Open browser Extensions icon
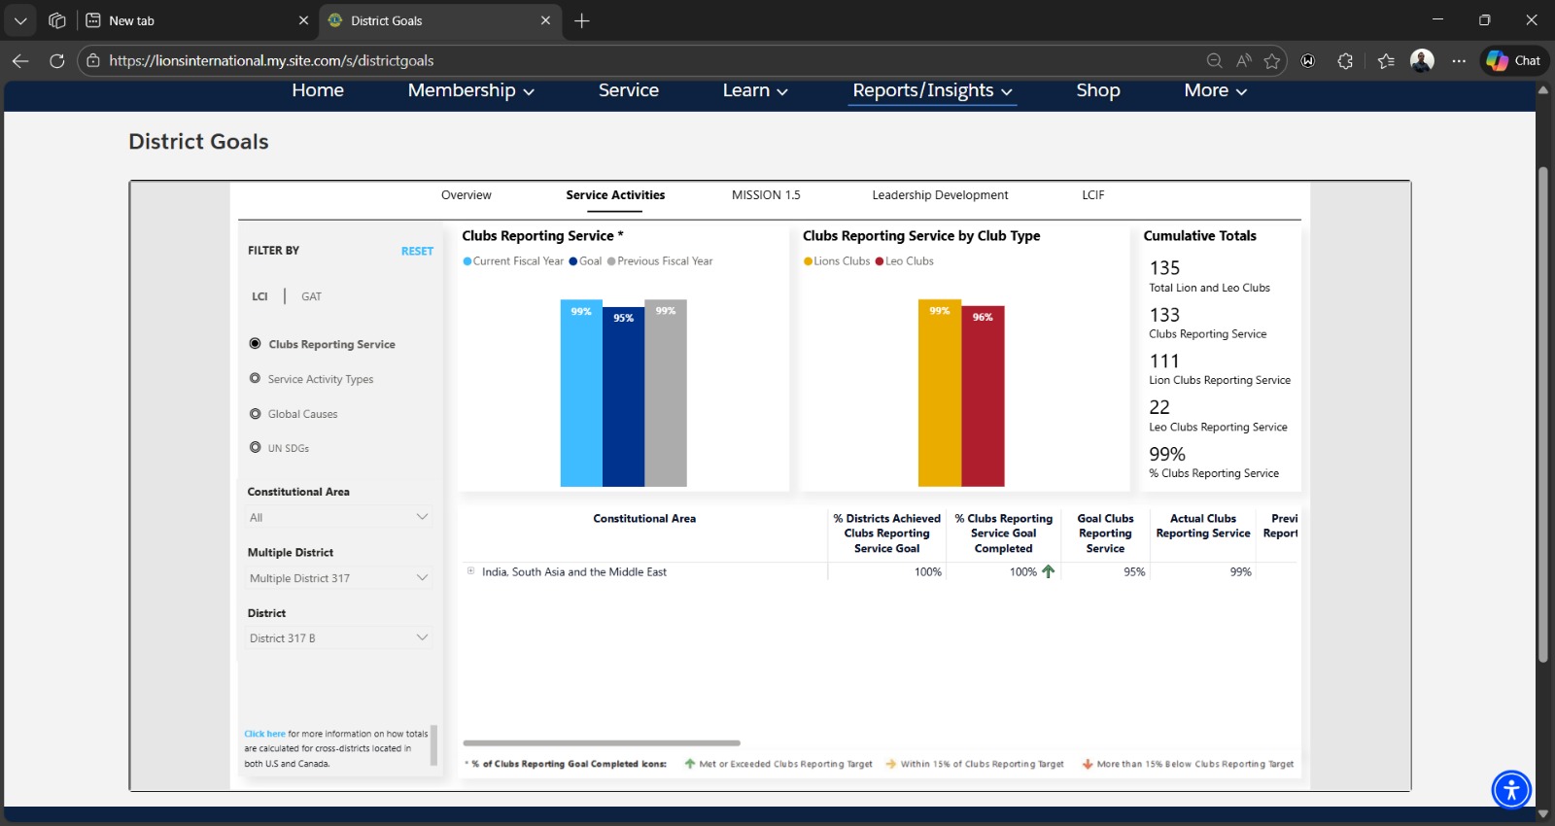Image resolution: width=1555 pixels, height=826 pixels. pyautogui.click(x=1345, y=61)
